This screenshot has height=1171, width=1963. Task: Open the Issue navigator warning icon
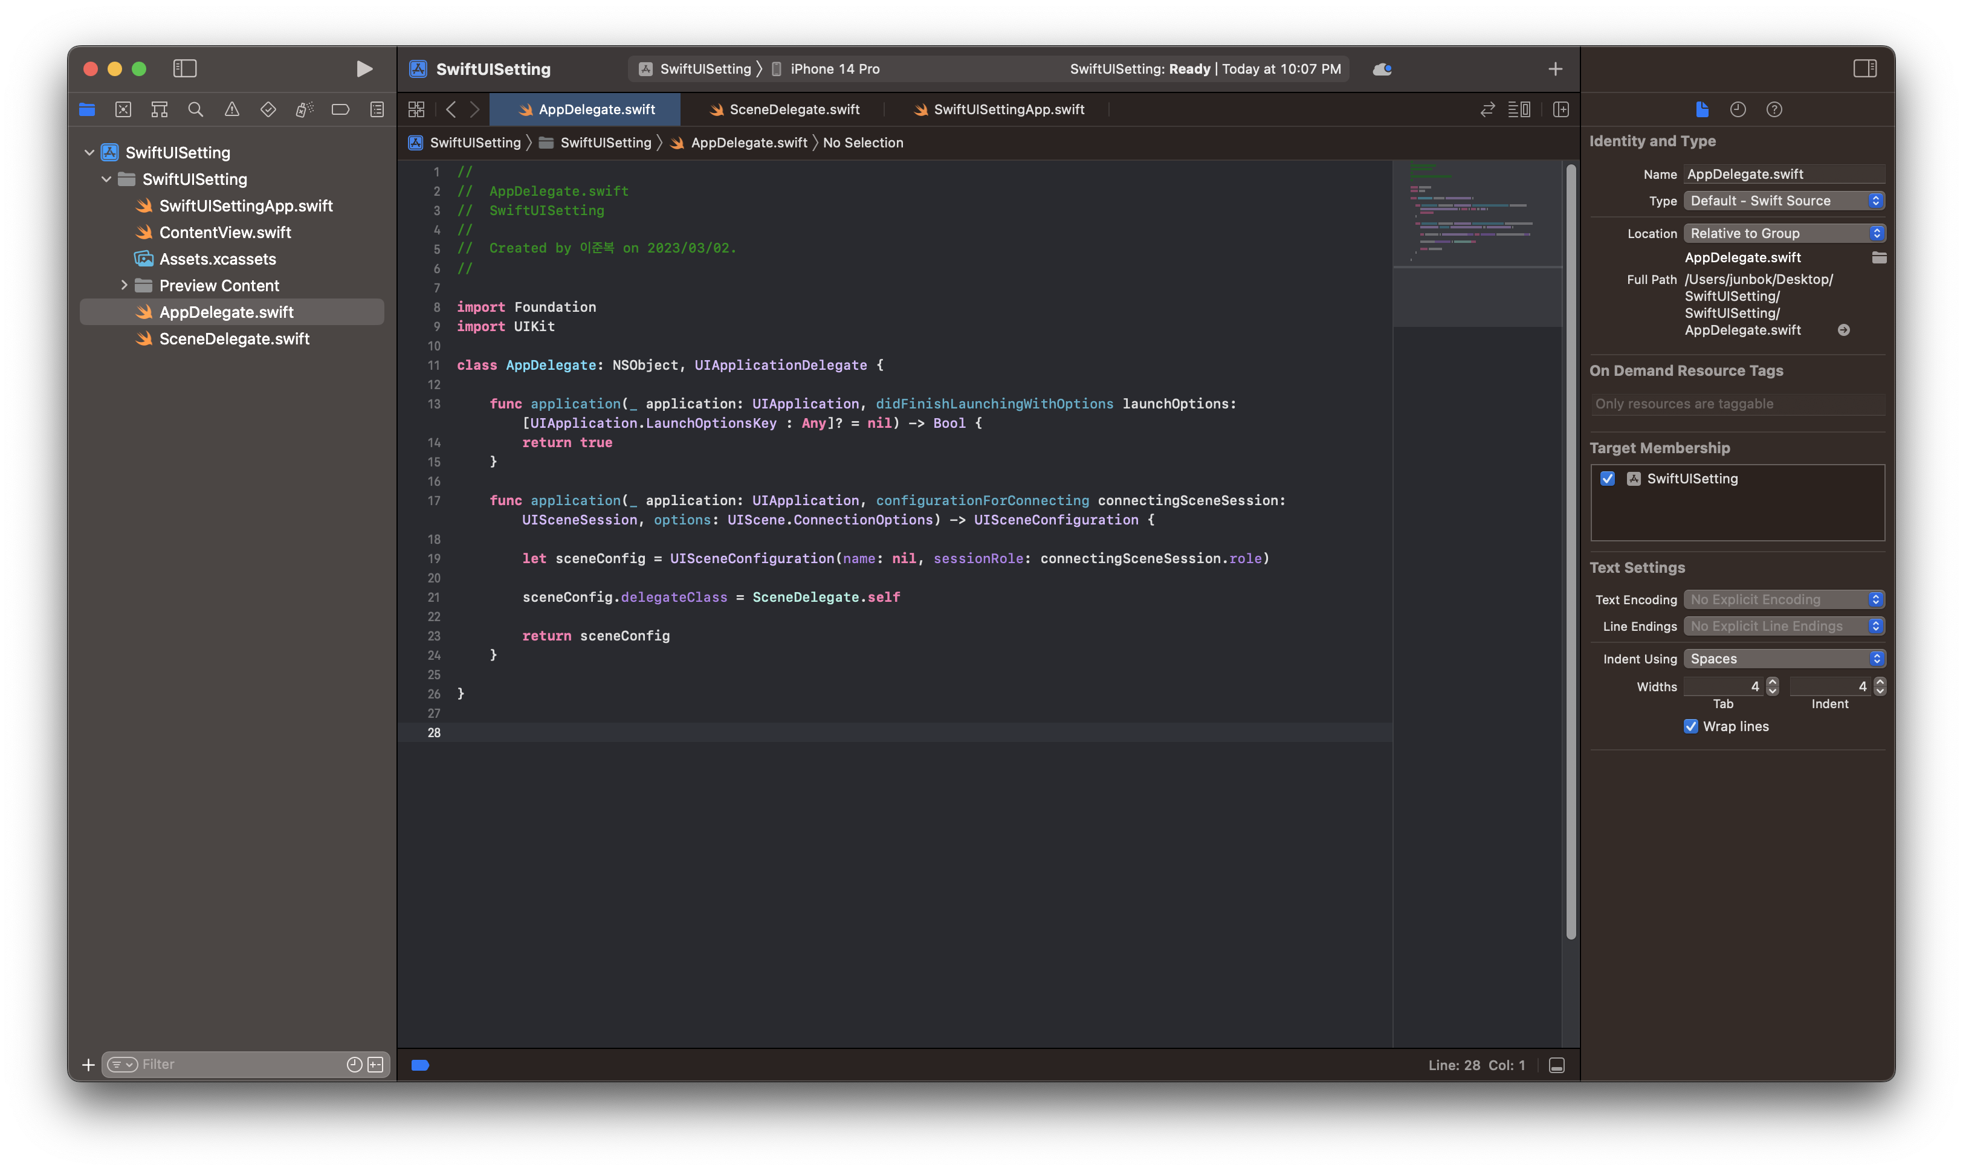coord(231,110)
